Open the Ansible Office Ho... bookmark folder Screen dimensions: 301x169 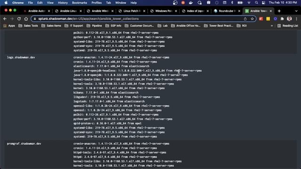pyautogui.click(x=186, y=26)
